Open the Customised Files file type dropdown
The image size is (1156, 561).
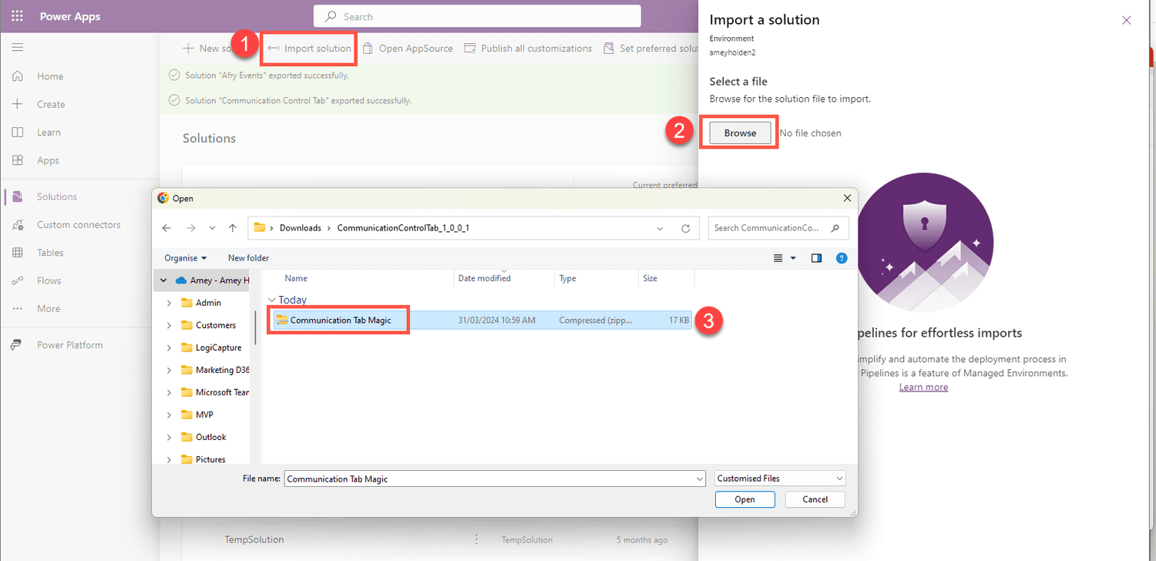[x=779, y=478]
